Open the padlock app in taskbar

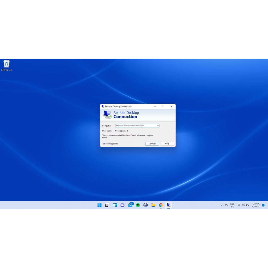(x=146, y=205)
